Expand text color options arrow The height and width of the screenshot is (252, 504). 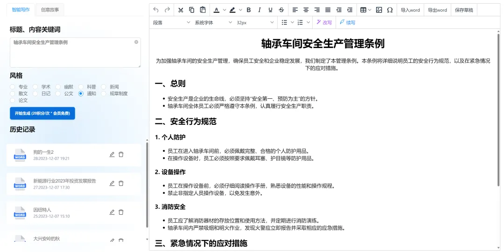point(224,10)
